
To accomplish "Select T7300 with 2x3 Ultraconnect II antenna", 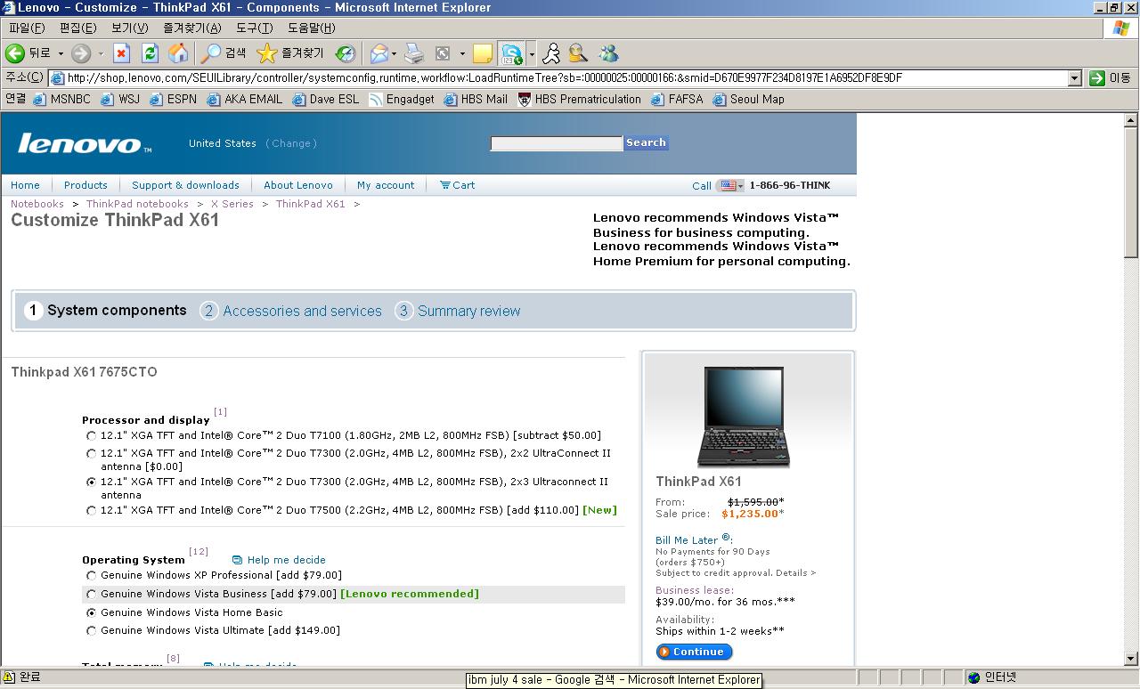I will 91,482.
